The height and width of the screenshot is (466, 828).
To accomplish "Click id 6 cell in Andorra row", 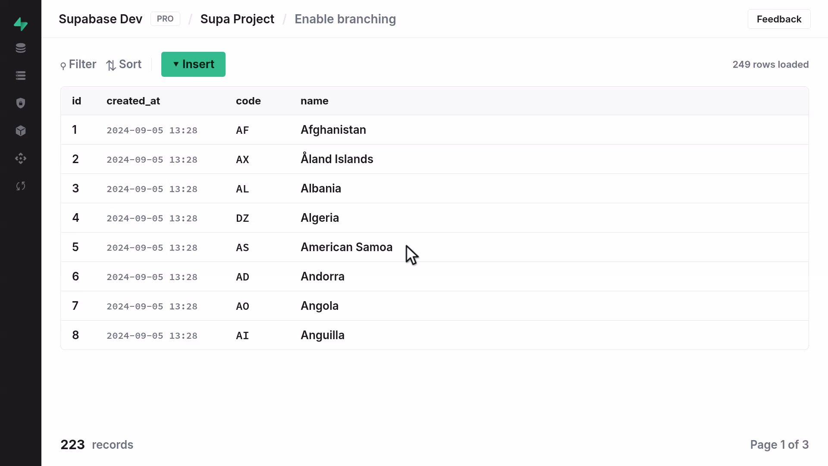I will 75,277.
